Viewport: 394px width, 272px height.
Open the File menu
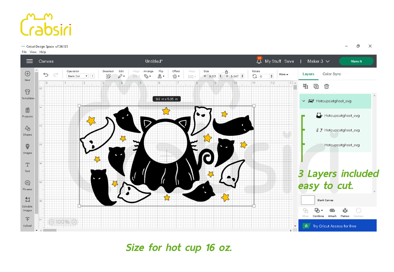point(24,52)
